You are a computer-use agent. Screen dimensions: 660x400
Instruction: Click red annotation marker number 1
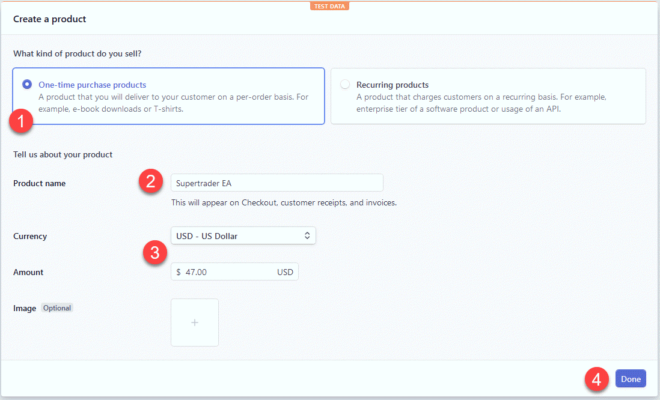click(22, 121)
